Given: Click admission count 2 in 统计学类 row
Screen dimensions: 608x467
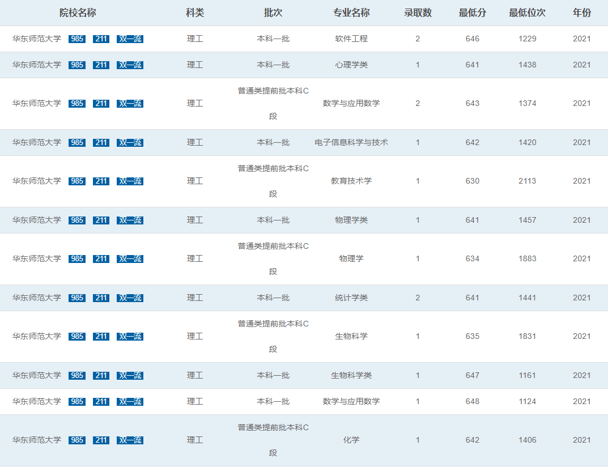Looking at the screenshot, I should (x=418, y=298).
